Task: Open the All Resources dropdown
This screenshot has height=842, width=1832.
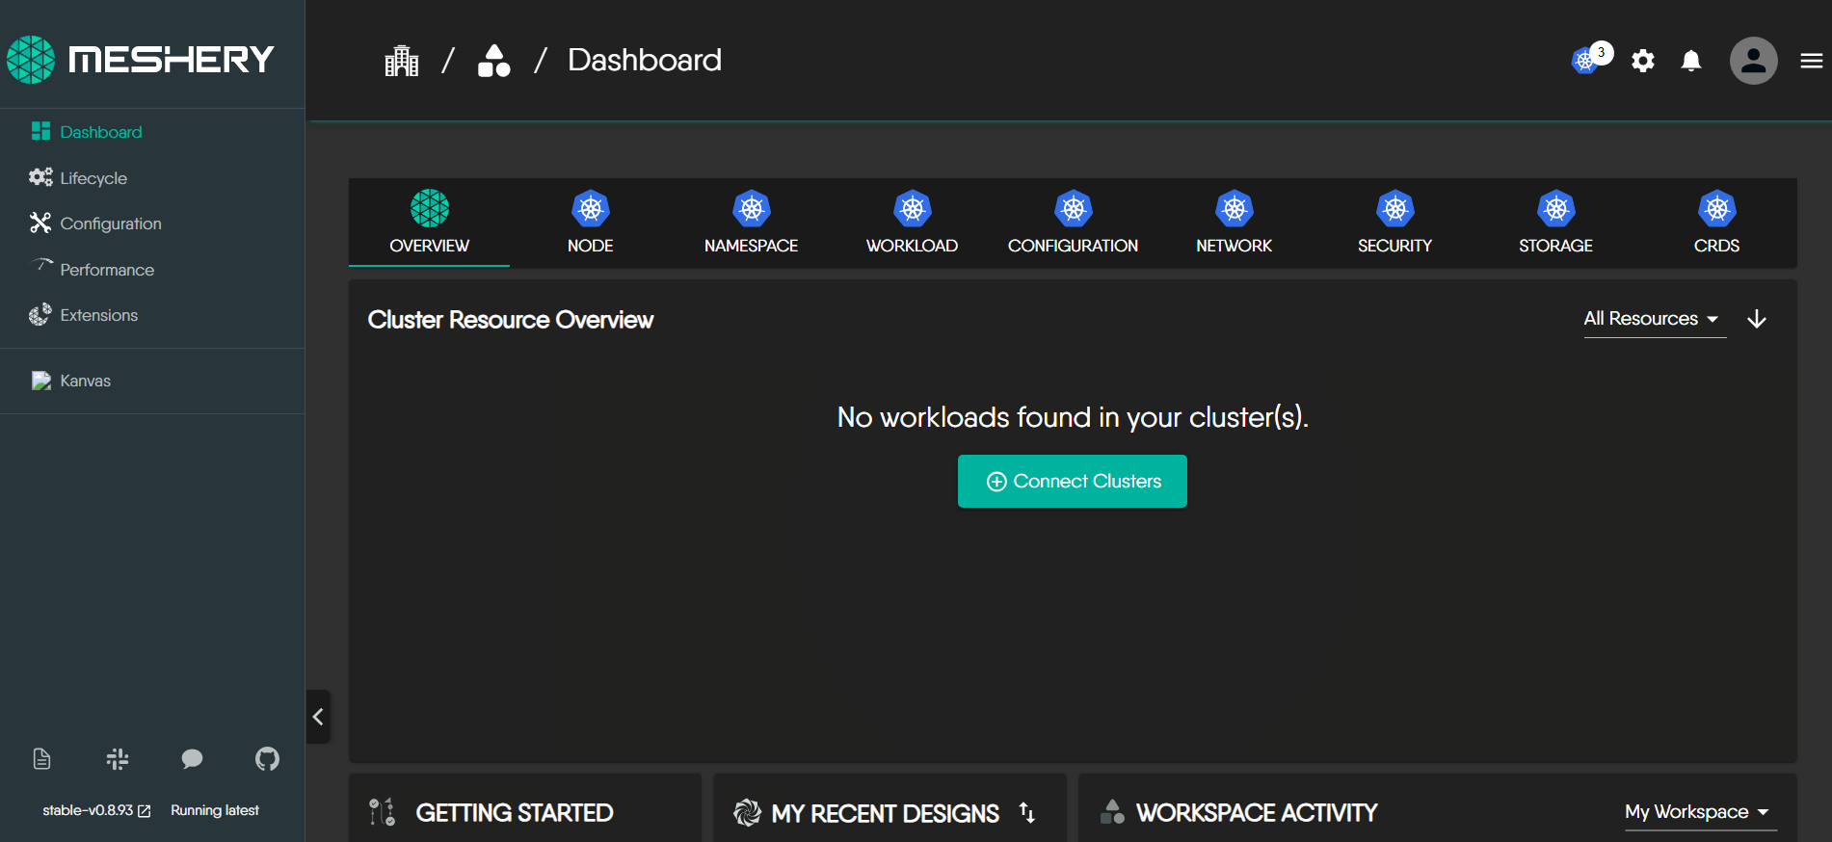Action: coord(1655,319)
